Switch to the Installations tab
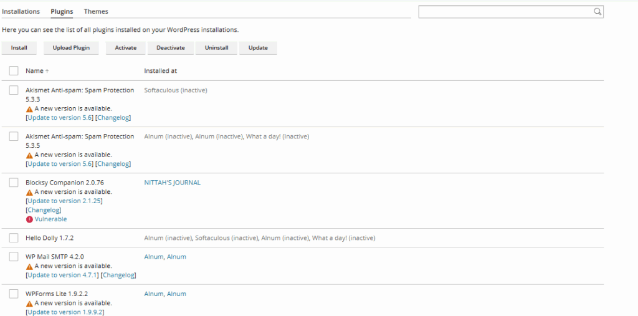638x316 pixels. [21, 11]
